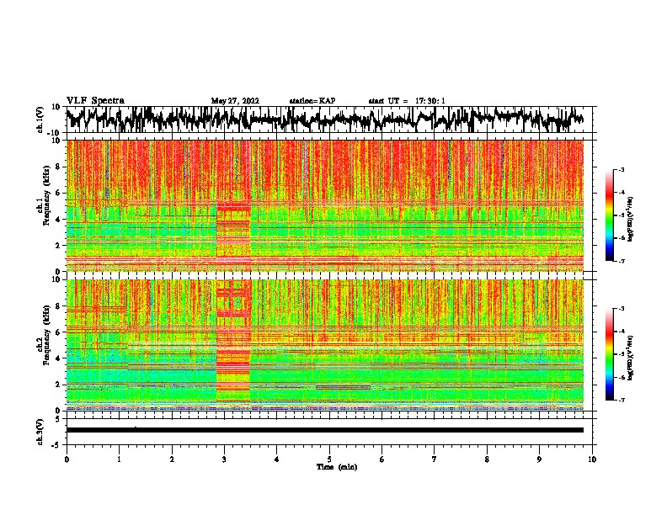
Task: Click the "-4" label on ch.1 colorbar
Action: click(622, 193)
